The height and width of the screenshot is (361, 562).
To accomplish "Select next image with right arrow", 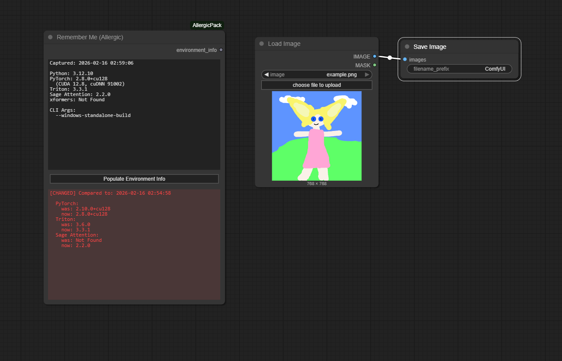I will [367, 75].
